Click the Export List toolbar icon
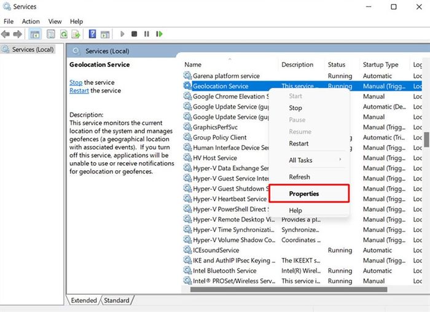 tap(76, 34)
